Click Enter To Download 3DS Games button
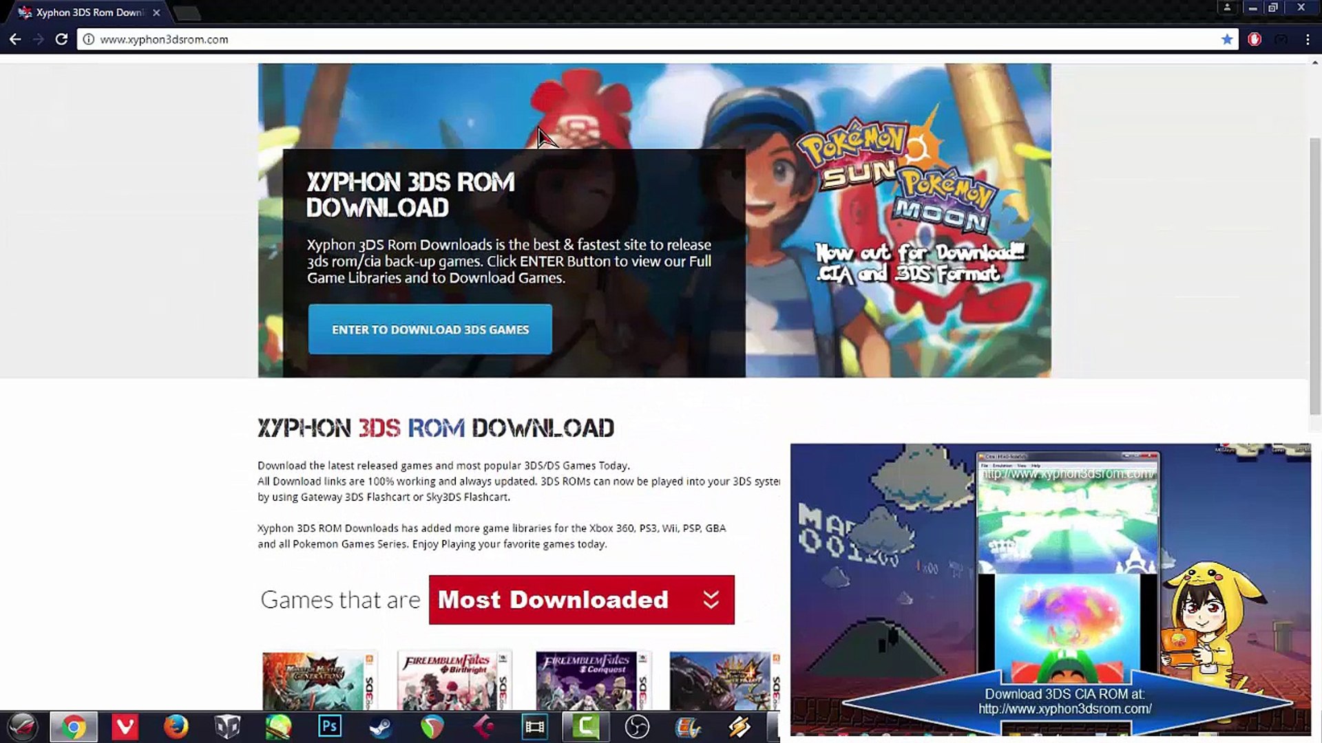The height and width of the screenshot is (743, 1322). tap(430, 330)
